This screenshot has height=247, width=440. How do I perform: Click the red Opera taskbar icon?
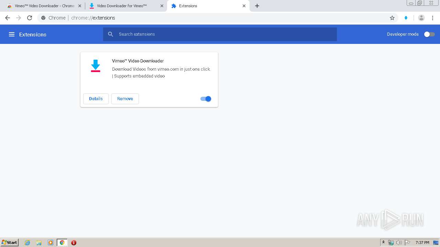click(x=74, y=243)
